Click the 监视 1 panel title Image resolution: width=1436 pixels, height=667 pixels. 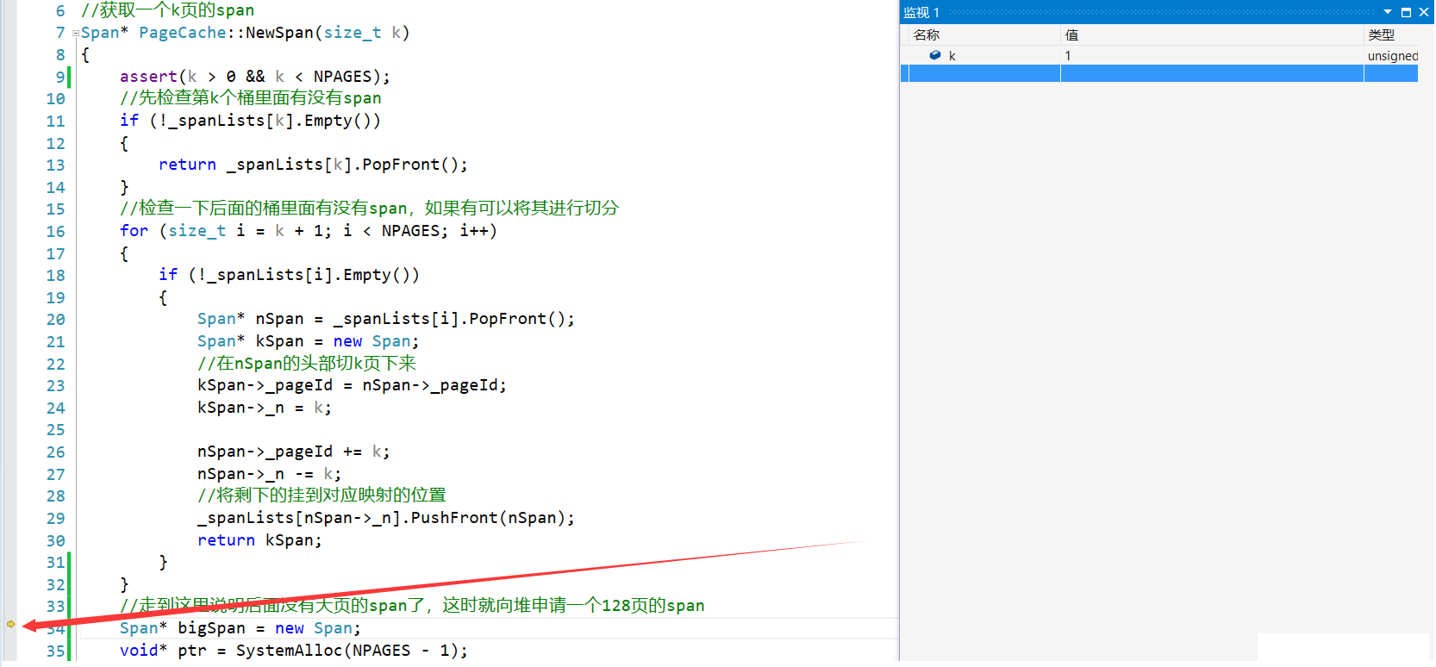pyautogui.click(x=921, y=12)
